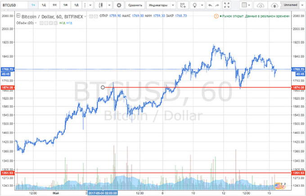
Task: Open chart settings gear
Action: click(x=119, y=5)
